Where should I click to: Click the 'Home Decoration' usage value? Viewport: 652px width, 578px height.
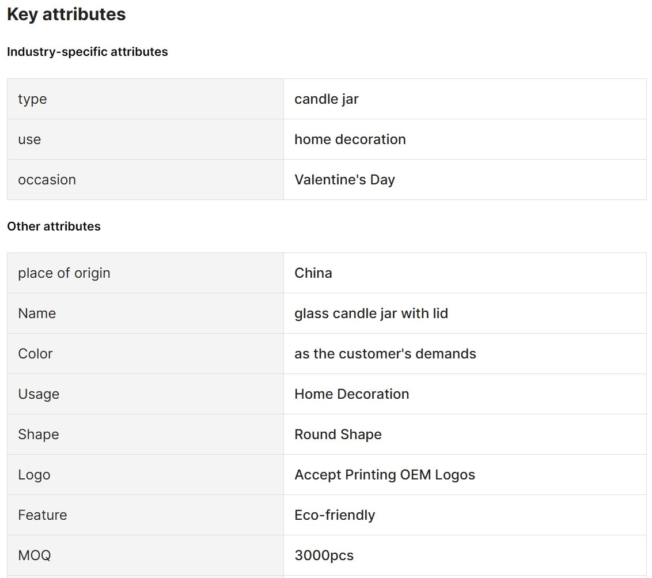352,394
